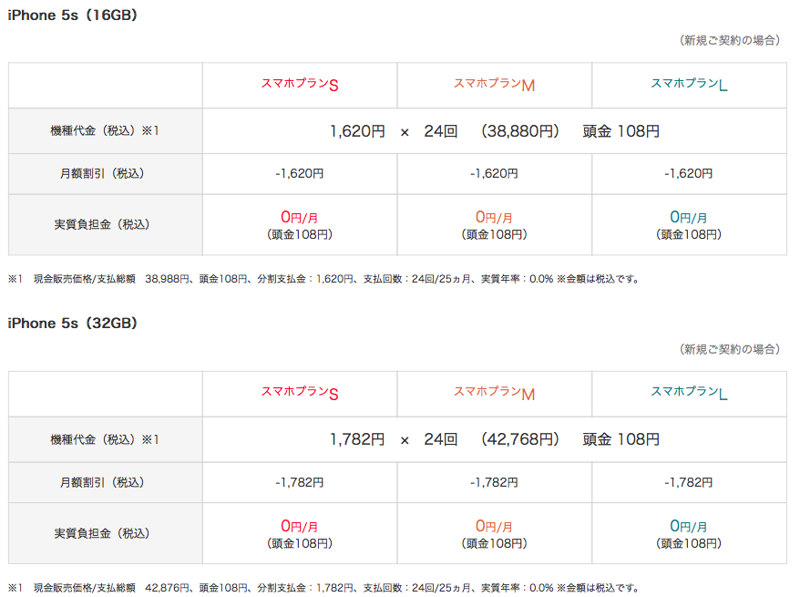Click -1,620円 discount under Plan M

(494, 174)
